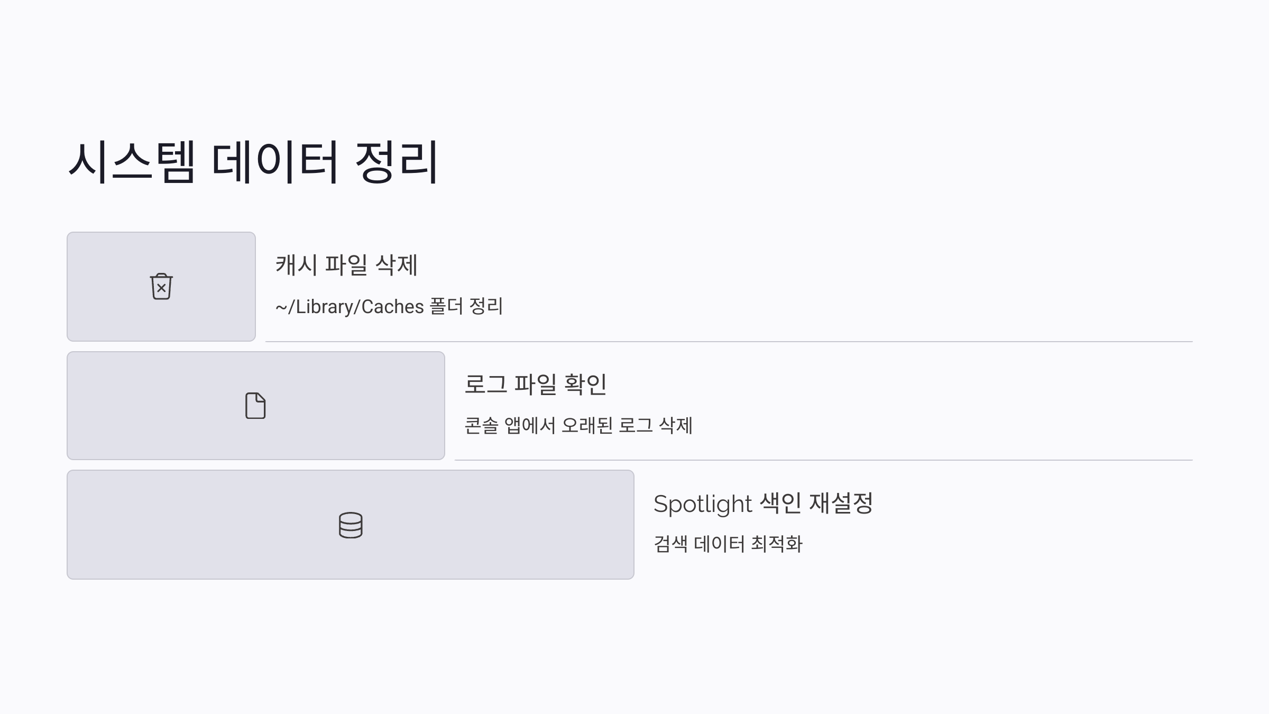Click 로그 삭제 at the log description end
1269x714 pixels.
click(656, 425)
